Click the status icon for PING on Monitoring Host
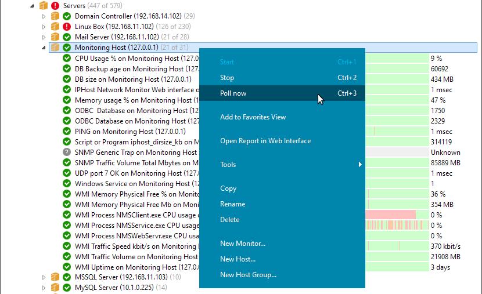 click(67, 132)
